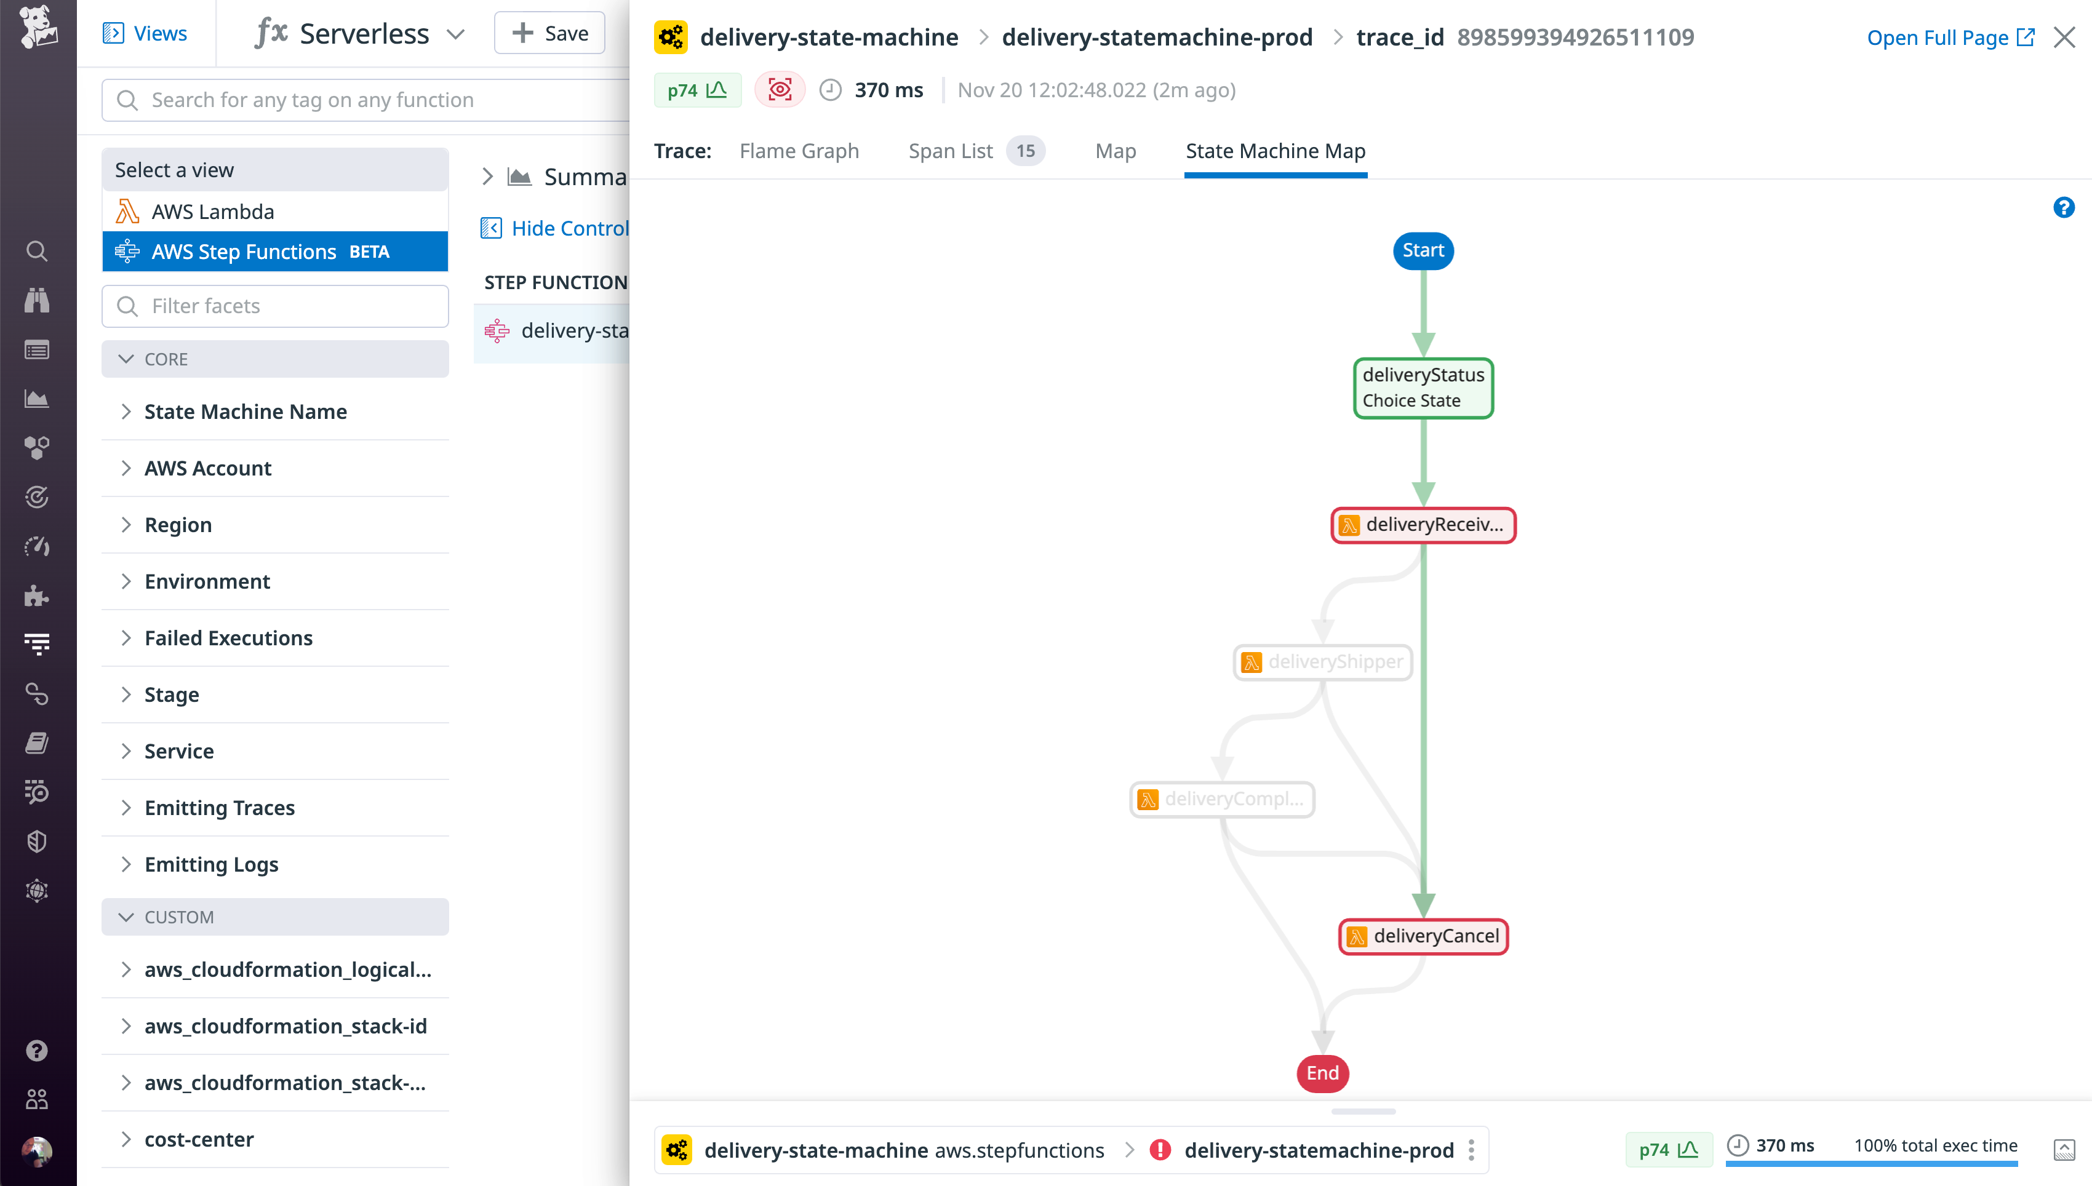Open the APM gauge icon in sidebar
Viewport: 2092px width, 1186px height.
tap(37, 547)
